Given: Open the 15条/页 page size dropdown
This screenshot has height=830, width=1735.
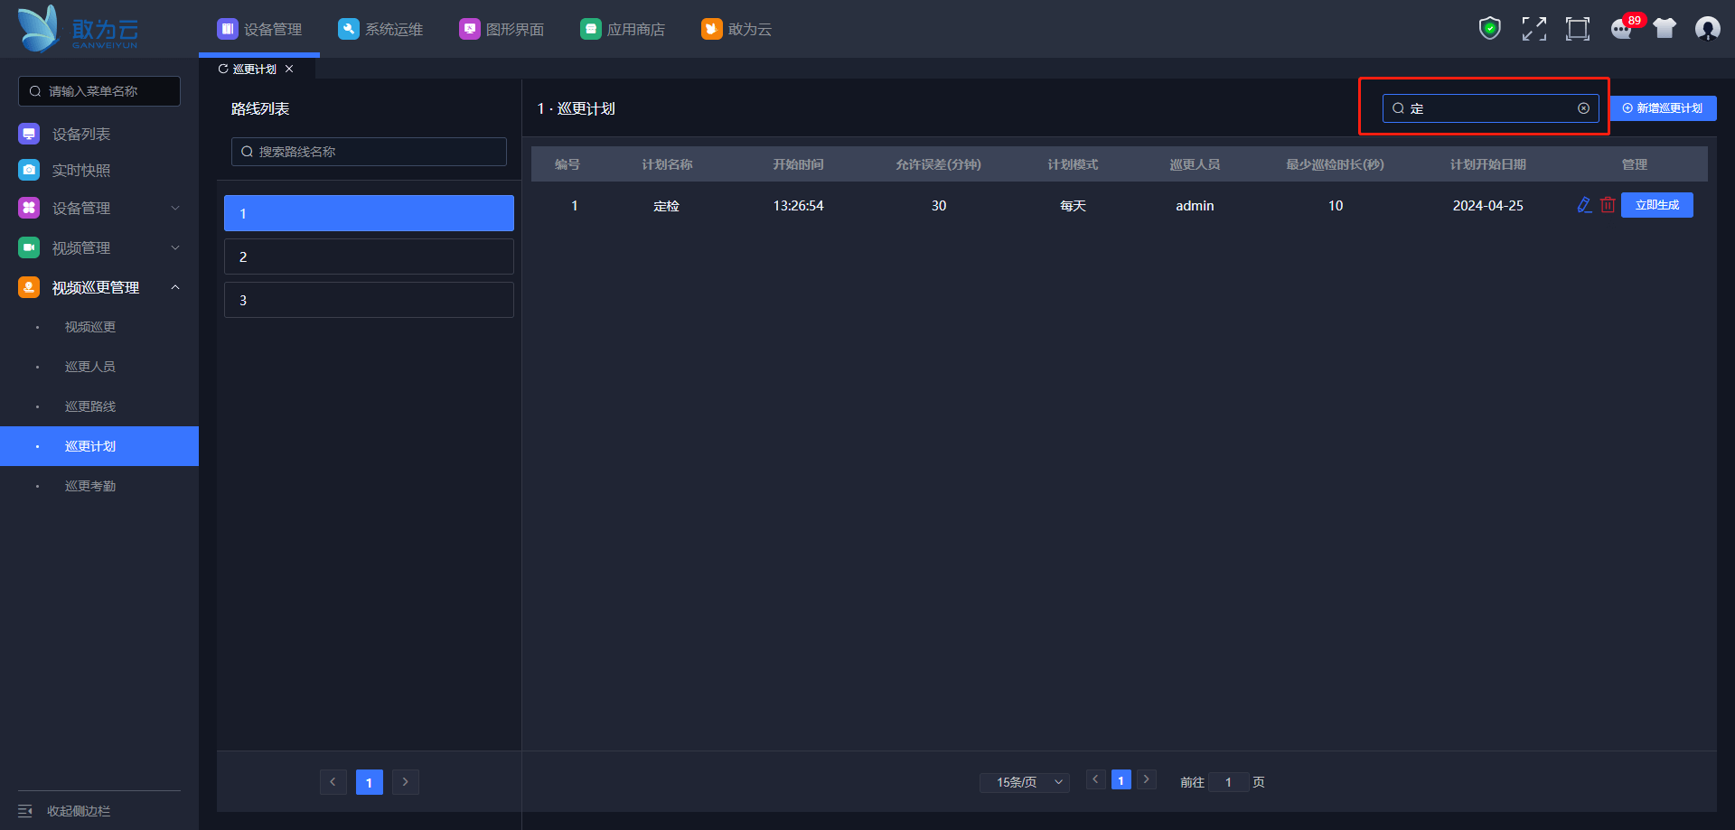Looking at the screenshot, I should point(1024,782).
